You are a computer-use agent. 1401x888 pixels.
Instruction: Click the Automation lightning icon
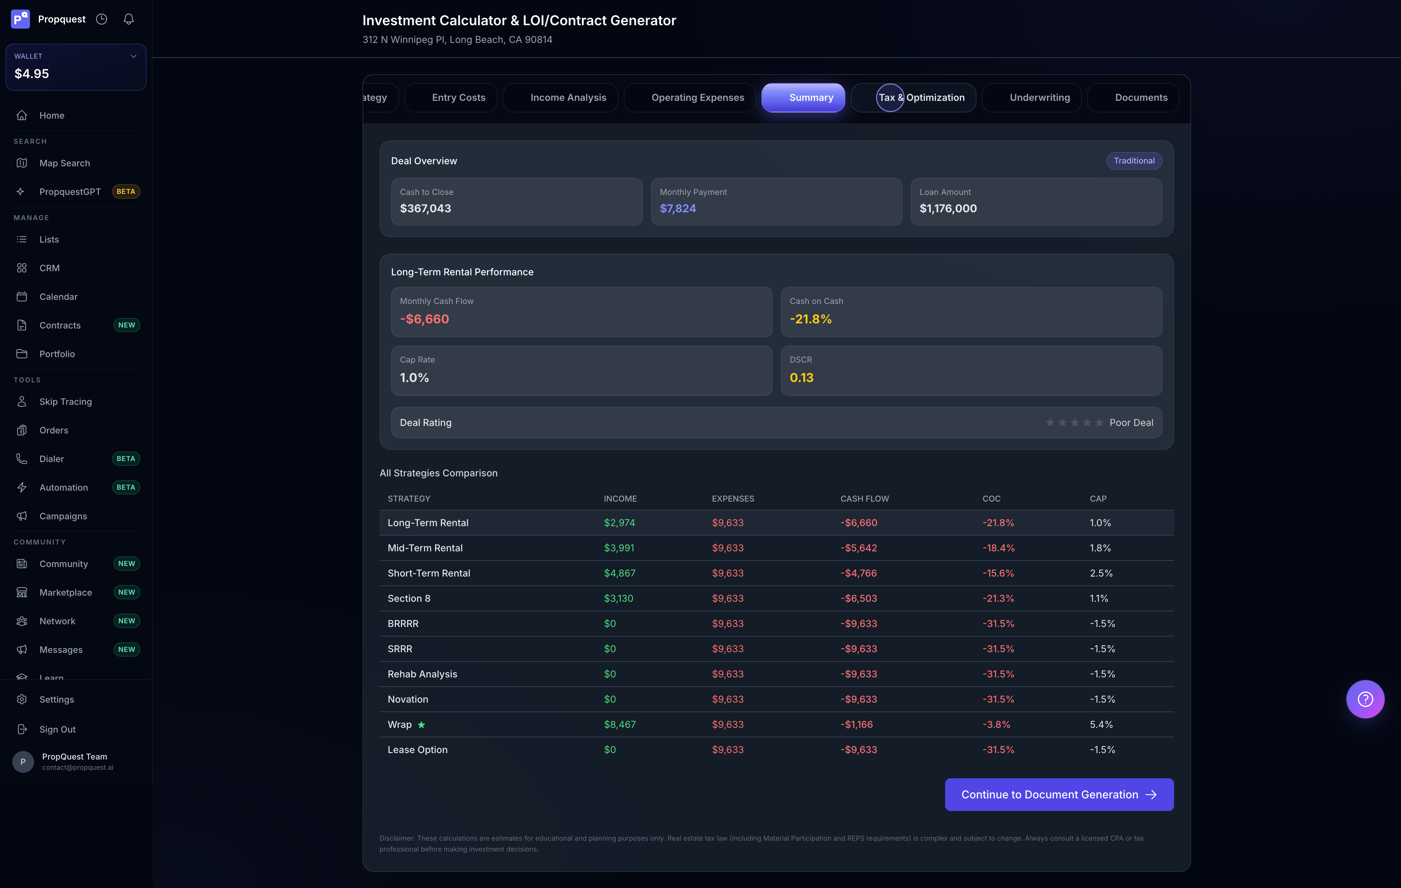pos(22,488)
